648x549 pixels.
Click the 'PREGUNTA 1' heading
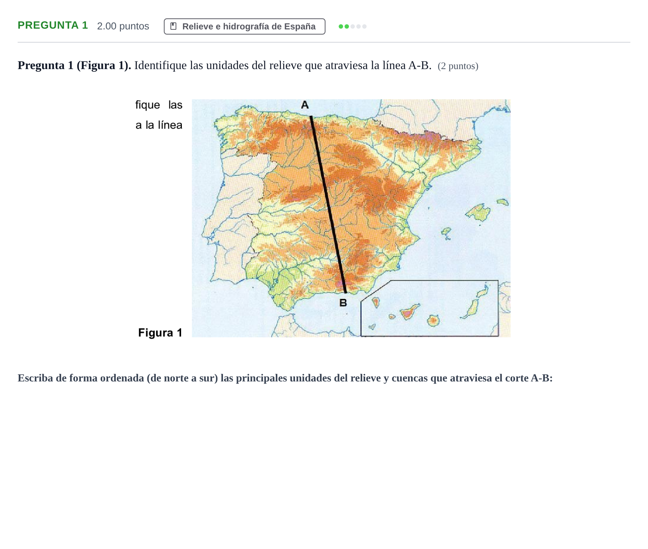tap(53, 25)
